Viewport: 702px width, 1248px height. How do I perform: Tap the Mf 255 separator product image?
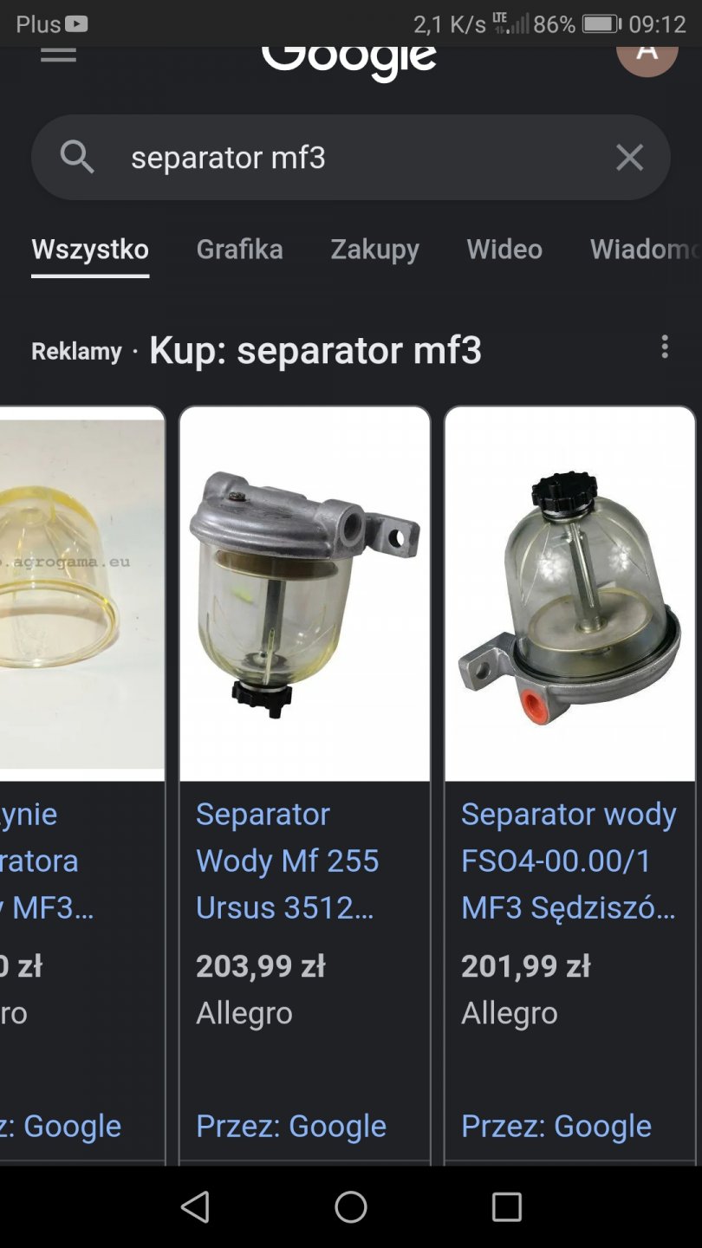[x=304, y=594]
